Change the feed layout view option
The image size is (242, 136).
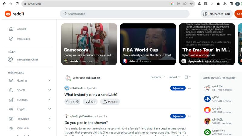[188, 77]
